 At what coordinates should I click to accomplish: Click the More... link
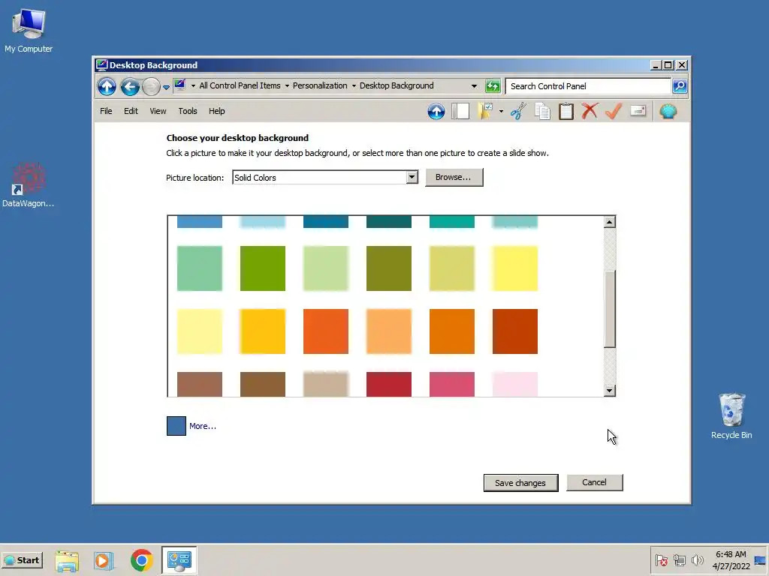click(x=203, y=426)
